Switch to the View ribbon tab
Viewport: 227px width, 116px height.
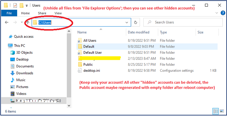[x=58, y=13]
